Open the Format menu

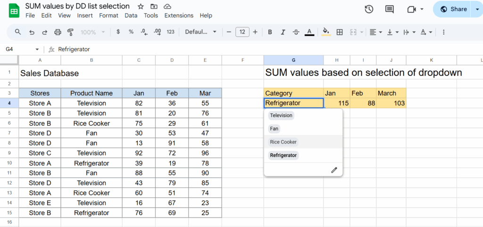tap(108, 16)
